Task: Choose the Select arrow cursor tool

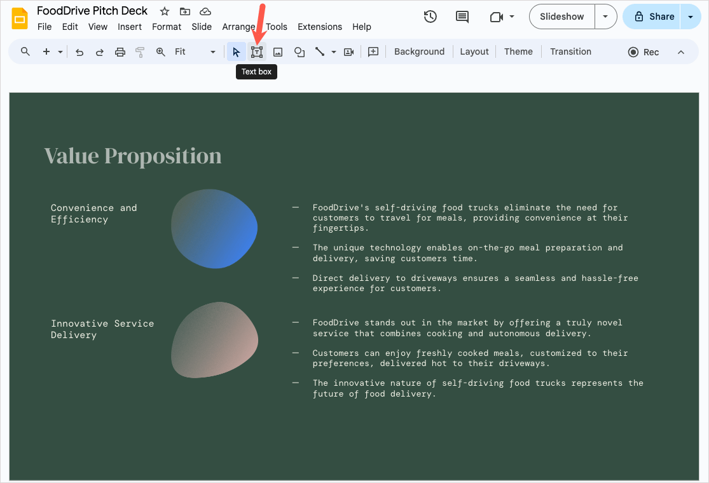Action: coord(236,52)
